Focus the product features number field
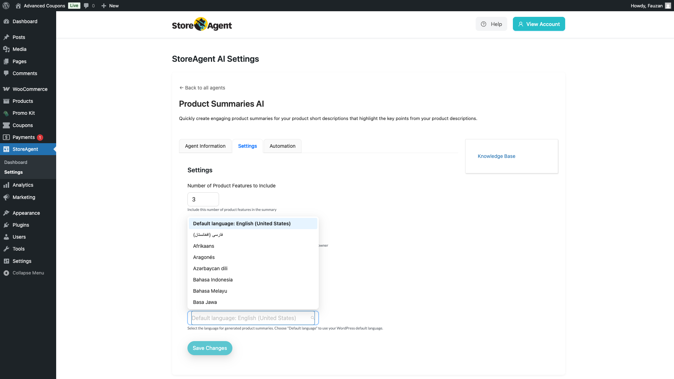Image resolution: width=674 pixels, height=379 pixels. [x=203, y=199]
